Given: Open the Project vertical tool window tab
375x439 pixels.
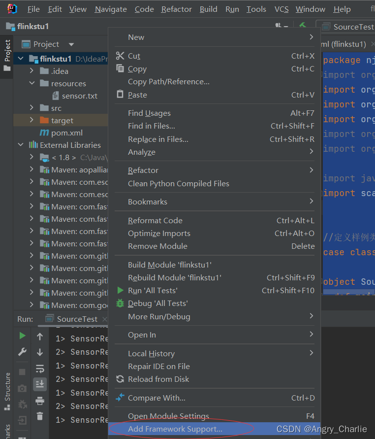Looking at the screenshot, I should [7, 56].
